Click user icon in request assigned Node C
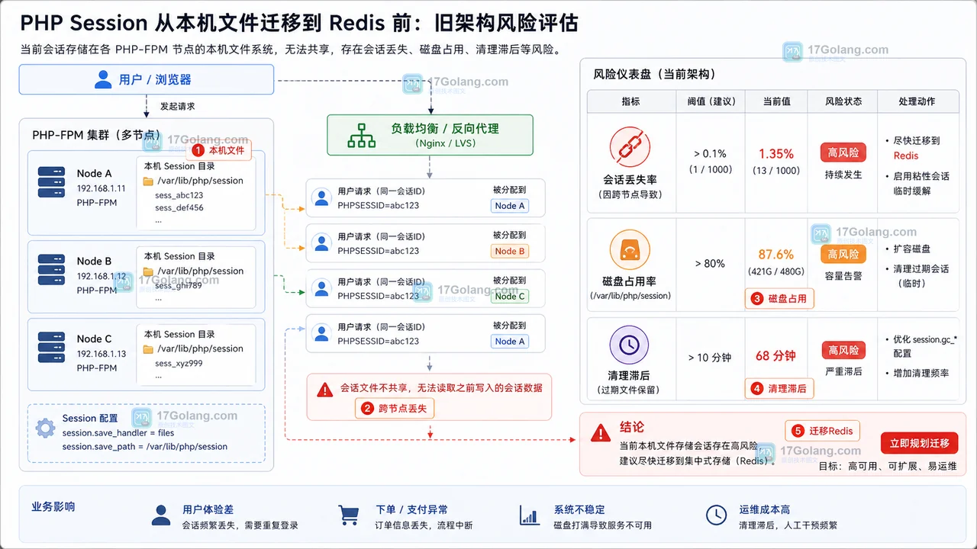This screenshot has width=977, height=549. pos(322,288)
